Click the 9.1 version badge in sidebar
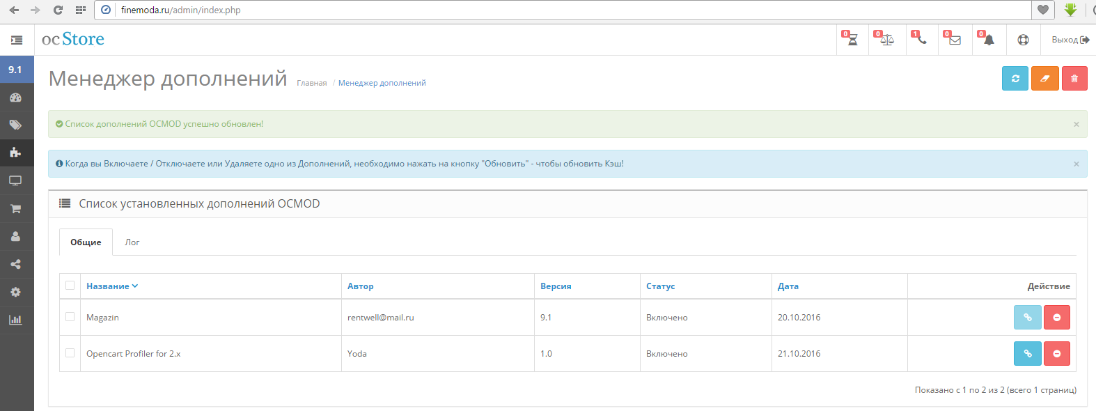 click(17, 70)
